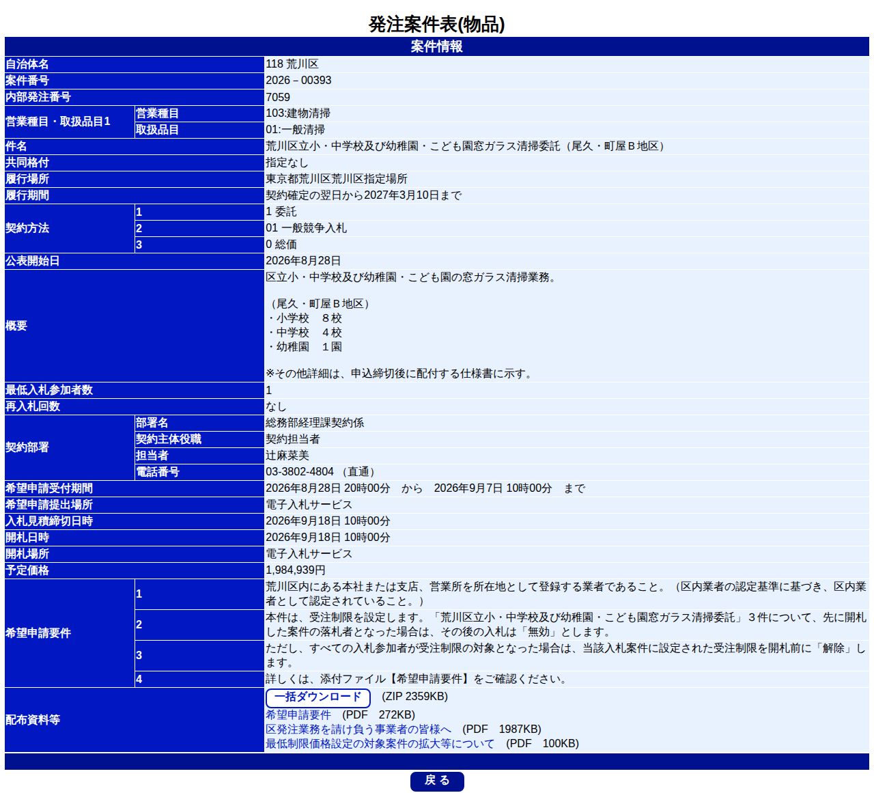The width and height of the screenshot is (874, 793).
Task: Select department name 総務部経理課契約係
Action: click(315, 423)
